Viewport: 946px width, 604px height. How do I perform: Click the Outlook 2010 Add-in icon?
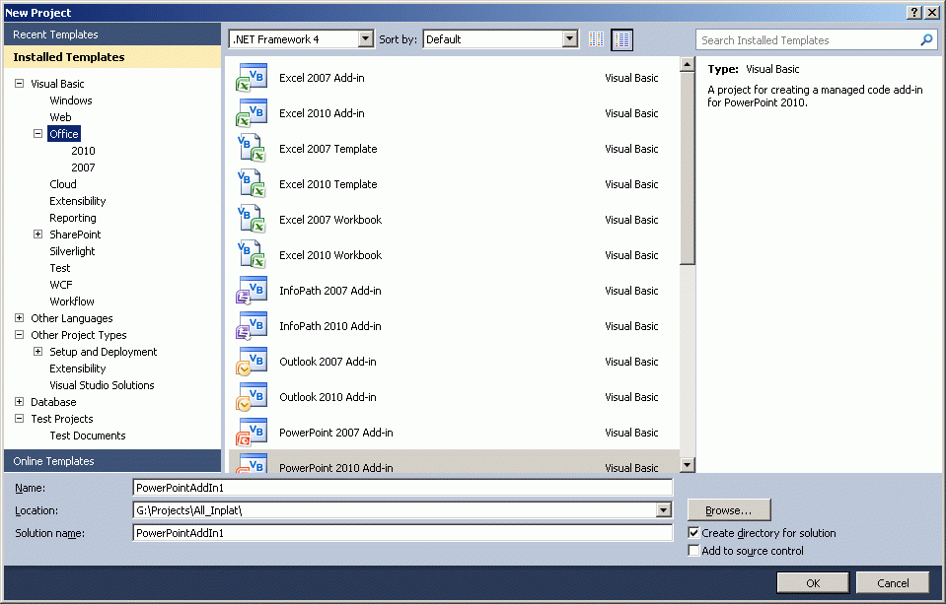[252, 398]
